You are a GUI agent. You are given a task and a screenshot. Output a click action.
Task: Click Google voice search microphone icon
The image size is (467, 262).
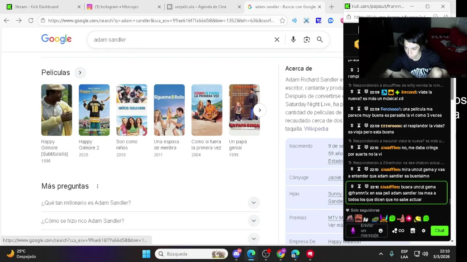tap(293, 40)
